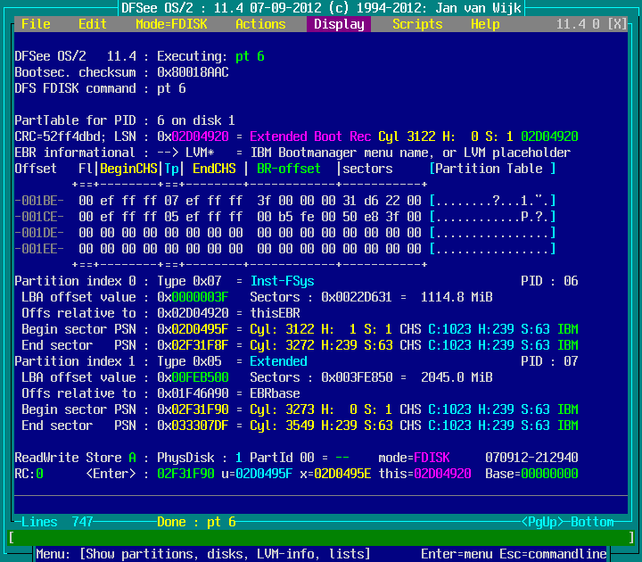Open the Edit menu
642x562 pixels.
pos(93,24)
